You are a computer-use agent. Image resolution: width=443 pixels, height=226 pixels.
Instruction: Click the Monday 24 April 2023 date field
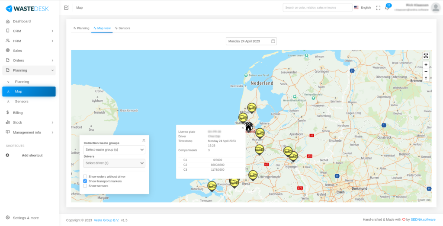click(x=251, y=41)
